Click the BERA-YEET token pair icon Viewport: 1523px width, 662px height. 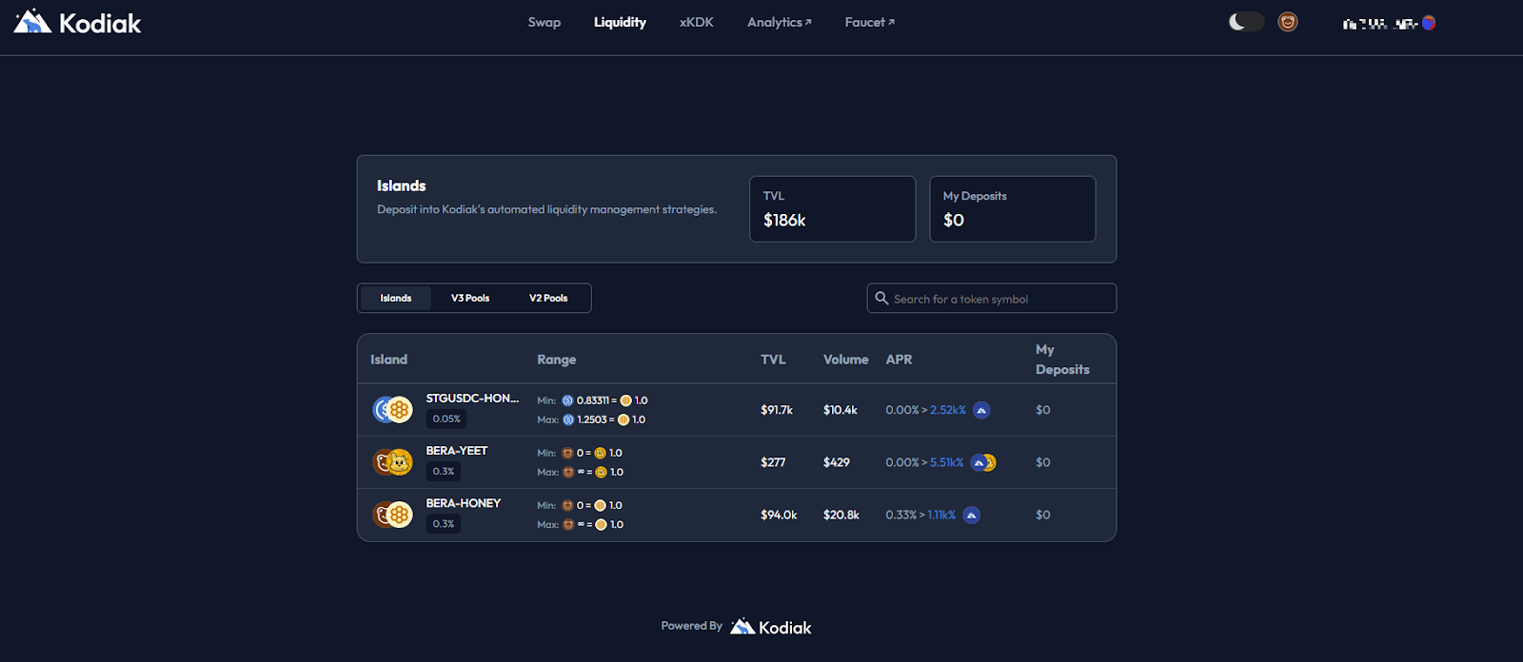tap(392, 462)
